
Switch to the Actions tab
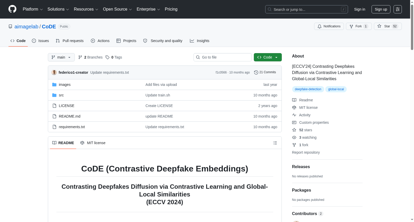(x=100, y=41)
